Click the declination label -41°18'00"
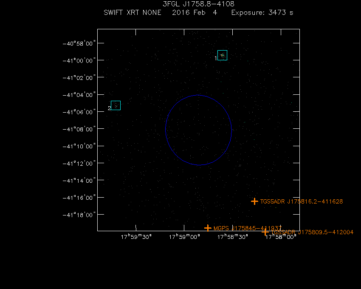This screenshot has height=289, width=361. (x=79, y=215)
